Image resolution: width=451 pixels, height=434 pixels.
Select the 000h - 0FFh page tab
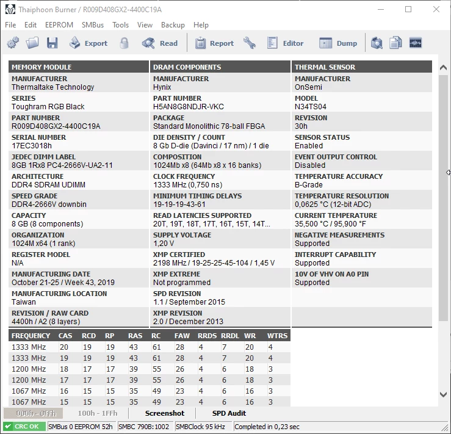[33, 413]
